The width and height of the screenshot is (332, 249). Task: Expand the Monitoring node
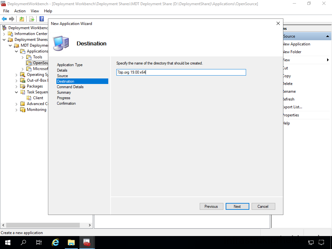[16, 110]
